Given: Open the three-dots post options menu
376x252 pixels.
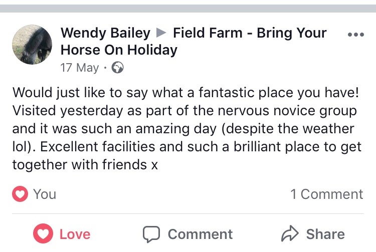Looking at the screenshot, I should pyautogui.click(x=356, y=35).
